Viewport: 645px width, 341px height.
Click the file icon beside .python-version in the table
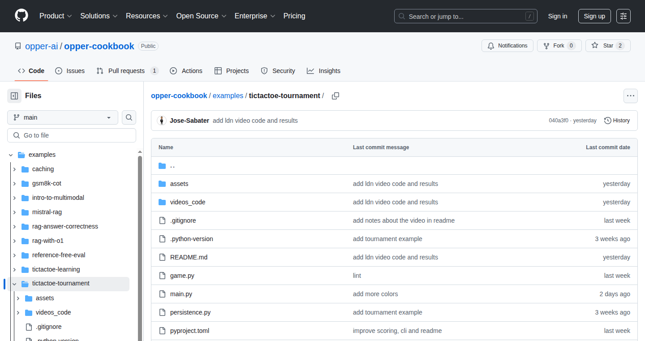pos(162,239)
